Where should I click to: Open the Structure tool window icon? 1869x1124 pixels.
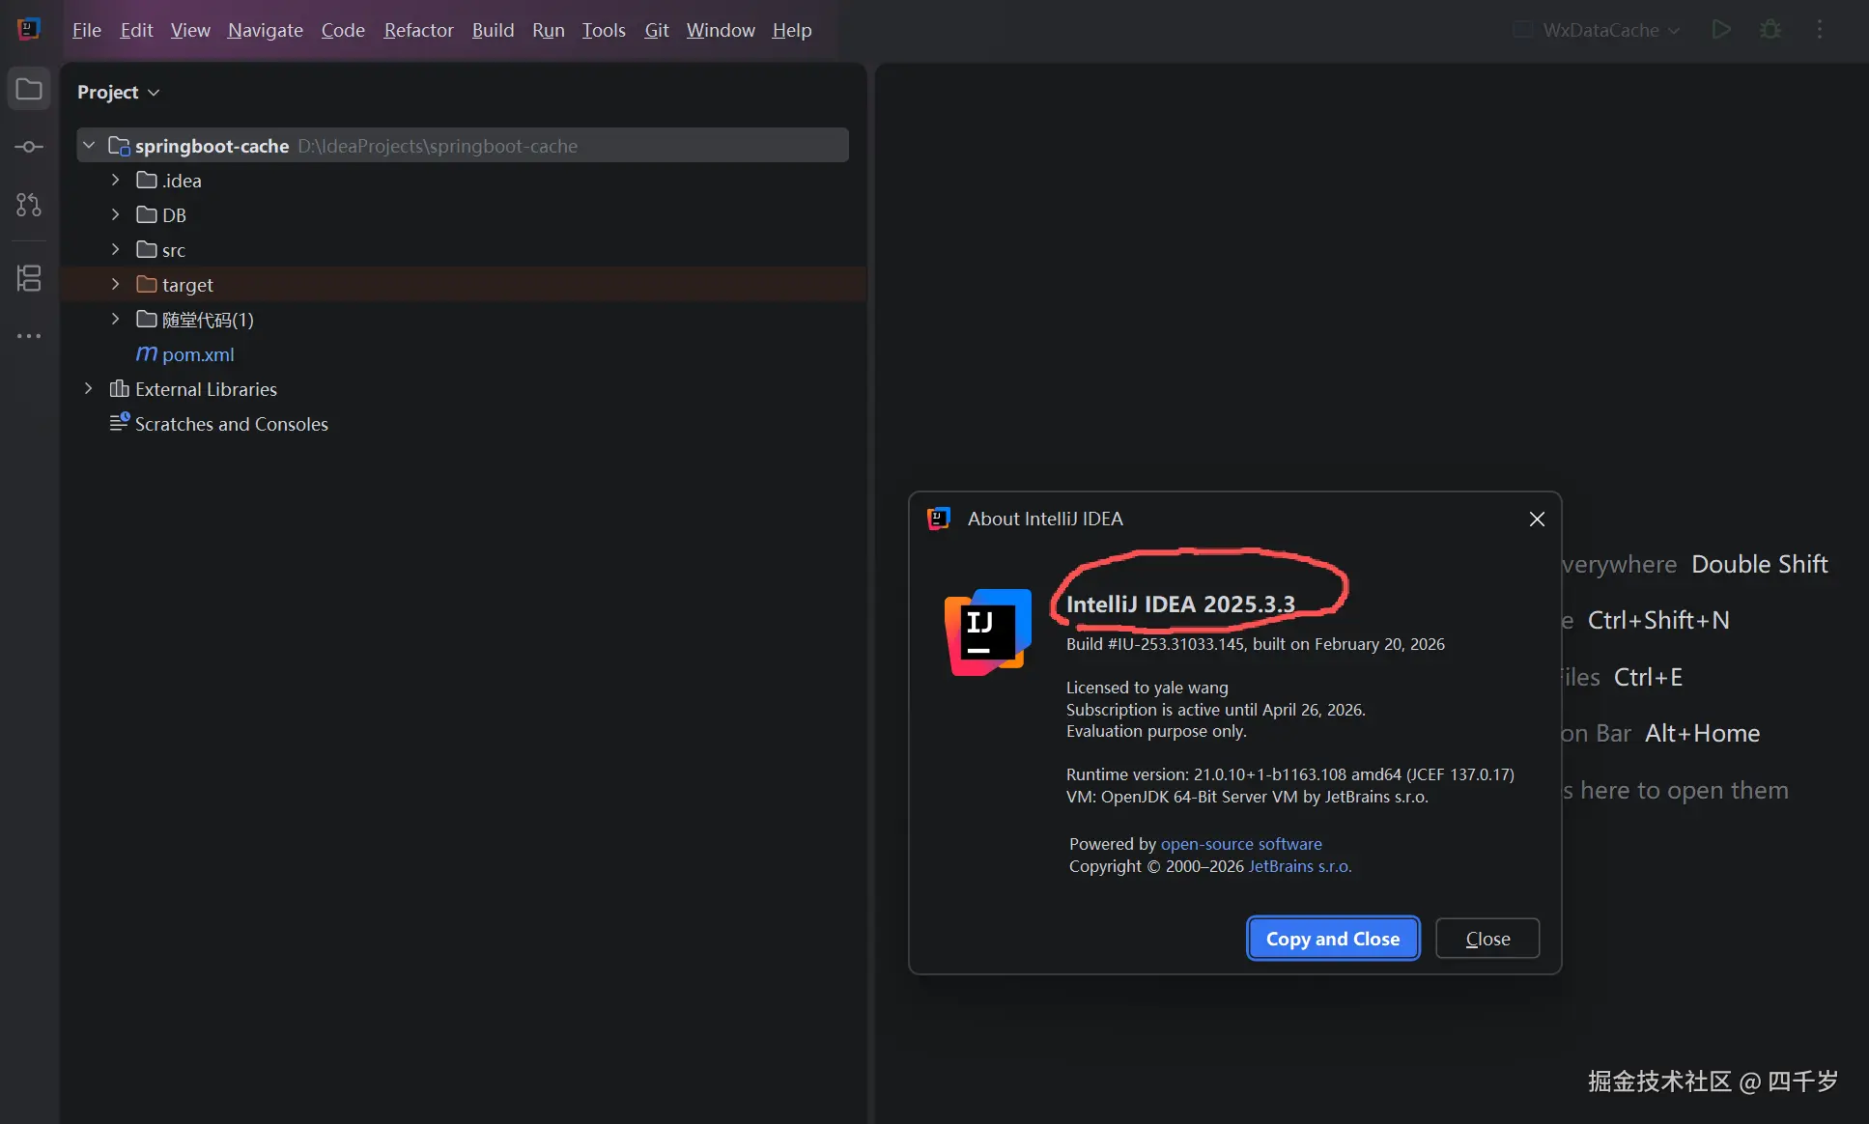(x=29, y=278)
